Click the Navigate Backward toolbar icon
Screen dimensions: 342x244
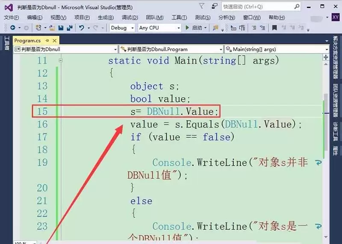[x=13, y=28]
